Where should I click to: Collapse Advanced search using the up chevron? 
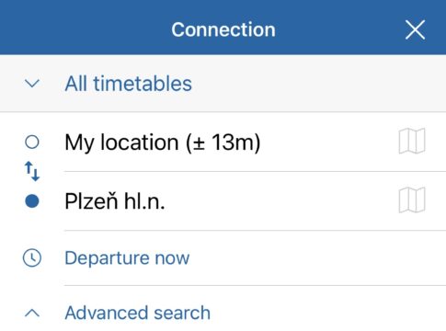32,313
